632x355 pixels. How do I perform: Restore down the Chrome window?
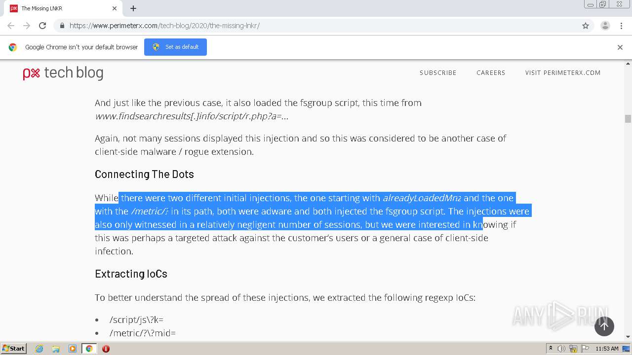(603, 4)
